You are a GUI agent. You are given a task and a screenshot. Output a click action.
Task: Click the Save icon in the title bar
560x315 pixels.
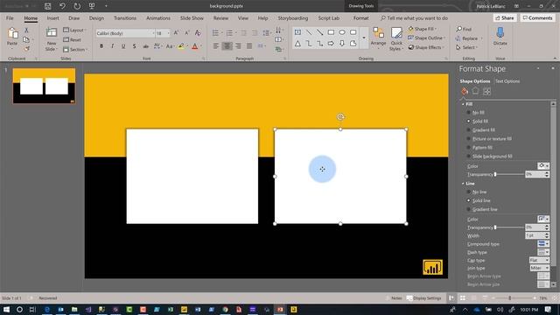[47, 6]
